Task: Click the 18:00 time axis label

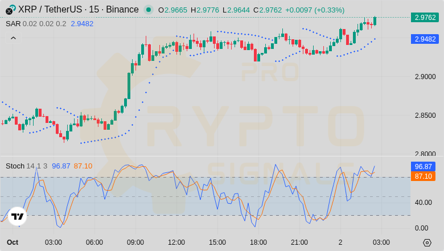Action: [258, 242]
